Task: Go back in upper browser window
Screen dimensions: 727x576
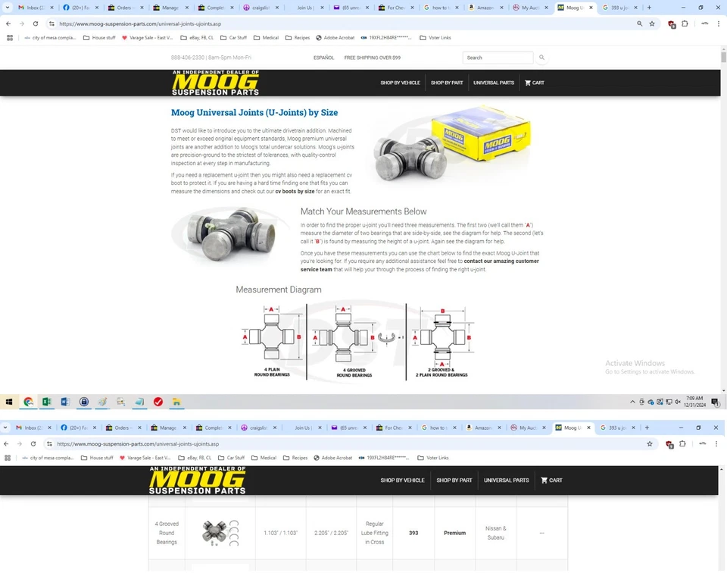Action: tap(8, 23)
